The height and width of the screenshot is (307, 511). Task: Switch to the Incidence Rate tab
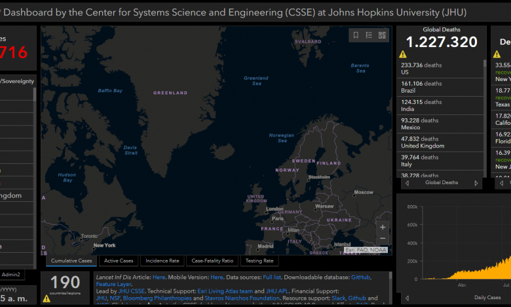(x=162, y=261)
